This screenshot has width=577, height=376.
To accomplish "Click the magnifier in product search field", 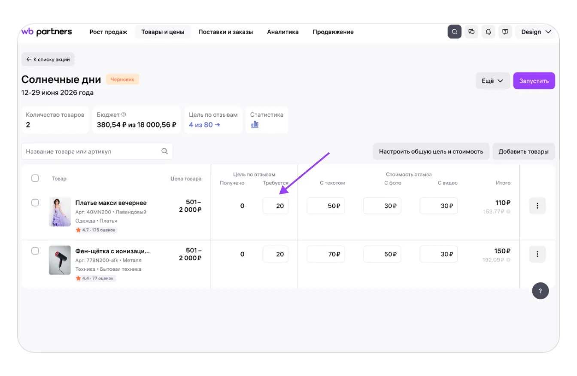I will (164, 151).
